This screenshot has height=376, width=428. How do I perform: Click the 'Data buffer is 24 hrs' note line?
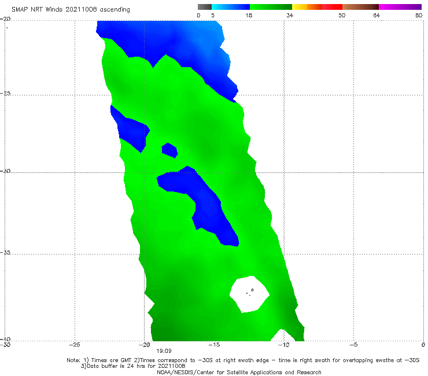point(133,366)
